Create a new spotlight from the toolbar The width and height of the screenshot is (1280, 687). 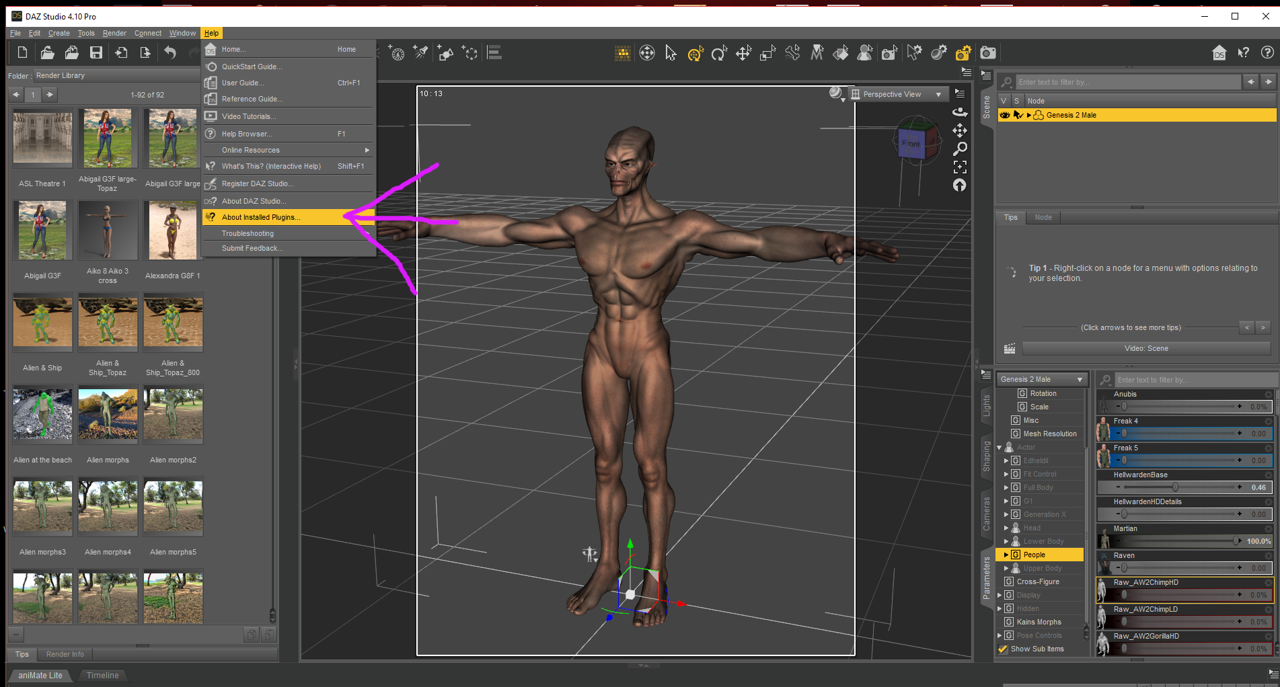tap(421, 52)
